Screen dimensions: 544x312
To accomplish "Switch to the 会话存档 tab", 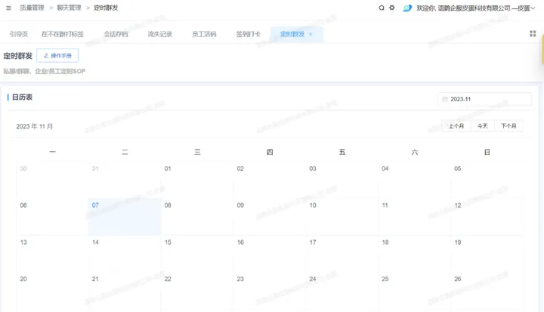I will click(116, 34).
